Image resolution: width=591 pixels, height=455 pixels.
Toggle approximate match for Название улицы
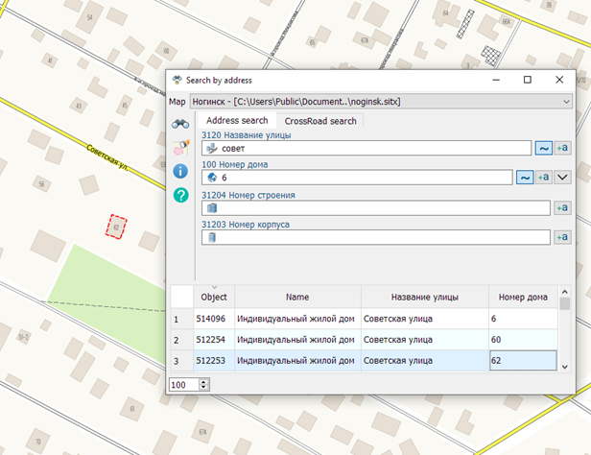[x=543, y=148]
